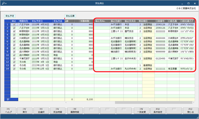Click 普通預金 deposit type cell
199x119 pixels.
(x=148, y=65)
